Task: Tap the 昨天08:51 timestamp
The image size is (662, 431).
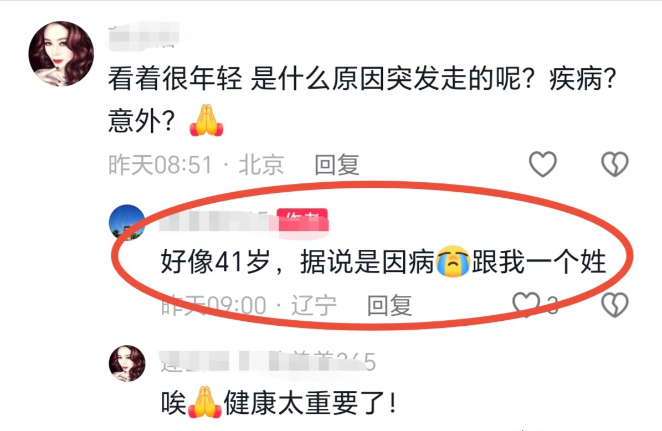Action: point(160,165)
